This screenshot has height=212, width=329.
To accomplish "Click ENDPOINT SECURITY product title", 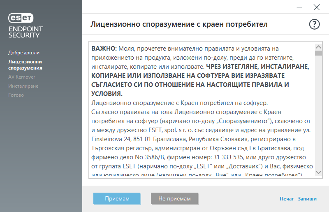I will (x=25, y=32).
